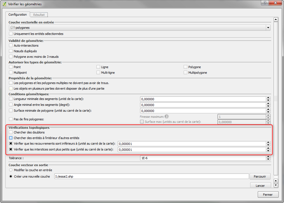Click the minimal segment length value field
Image resolution: width=284 pixels, height=203 pixels.
[203, 99]
